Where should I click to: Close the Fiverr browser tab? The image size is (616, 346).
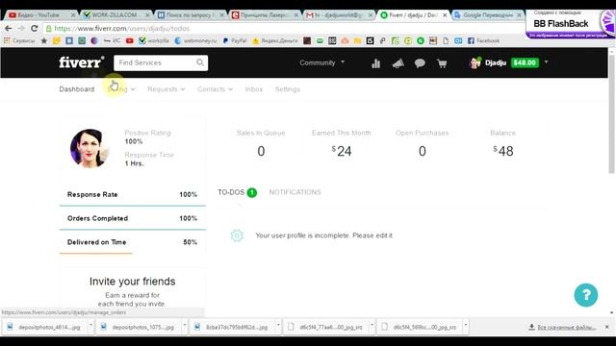[x=445, y=15]
